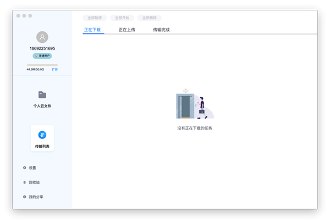Open 我的分享 share icon in sidebar
The width and height of the screenshot is (330, 224).
point(25,197)
